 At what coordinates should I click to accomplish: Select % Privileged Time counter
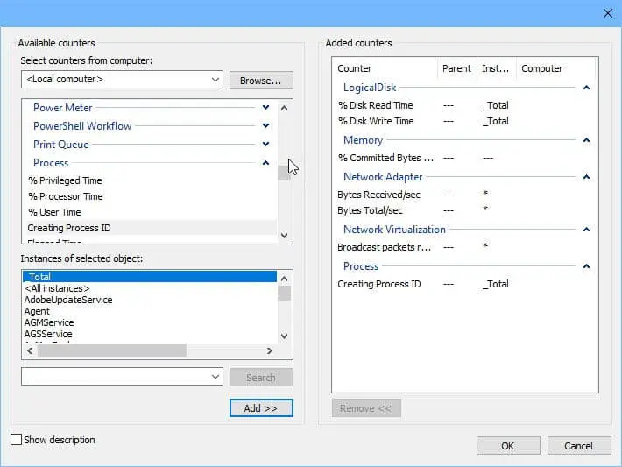point(152,180)
